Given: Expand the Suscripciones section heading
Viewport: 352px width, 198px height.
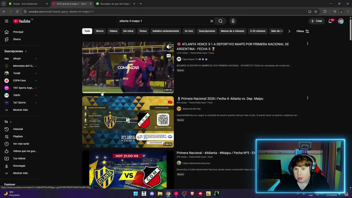Looking at the screenshot, I should click(x=15, y=51).
